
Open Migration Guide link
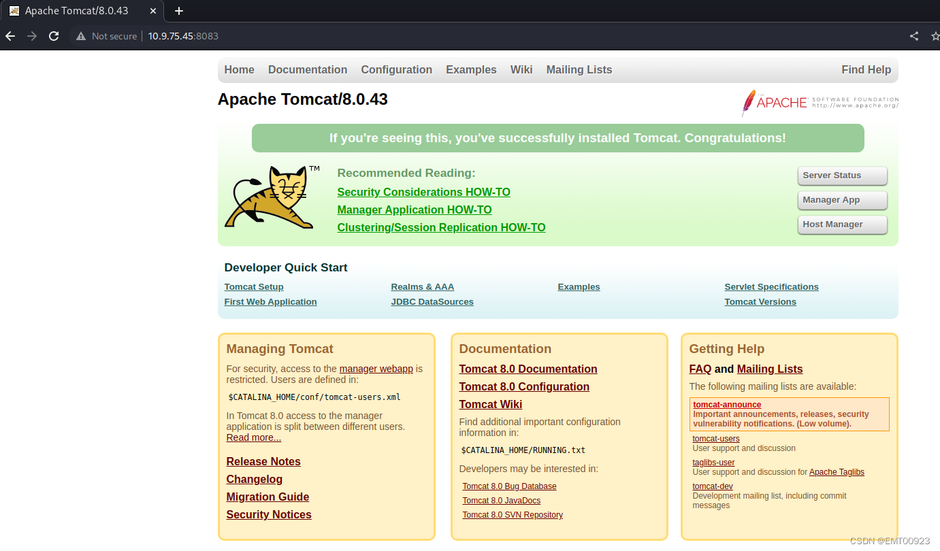tap(268, 497)
